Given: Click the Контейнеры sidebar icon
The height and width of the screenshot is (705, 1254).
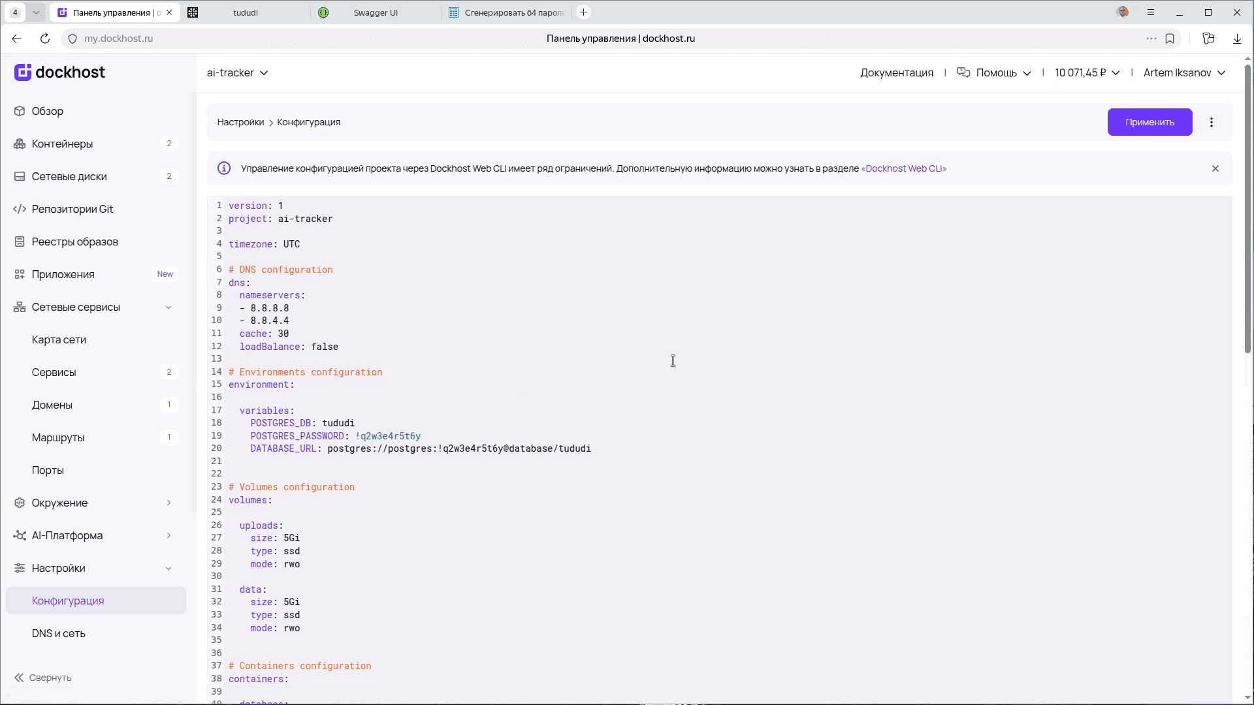Looking at the screenshot, I should [x=20, y=144].
